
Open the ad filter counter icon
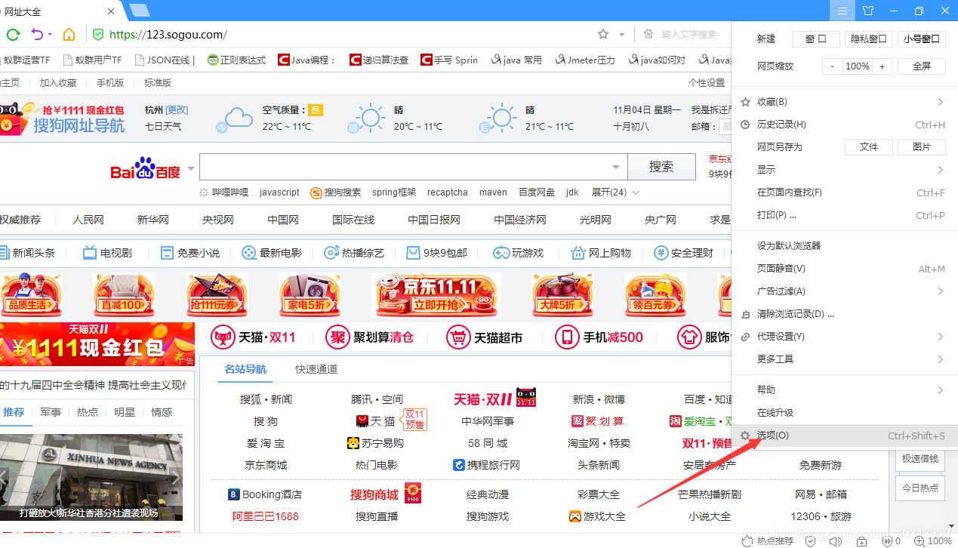click(888, 540)
